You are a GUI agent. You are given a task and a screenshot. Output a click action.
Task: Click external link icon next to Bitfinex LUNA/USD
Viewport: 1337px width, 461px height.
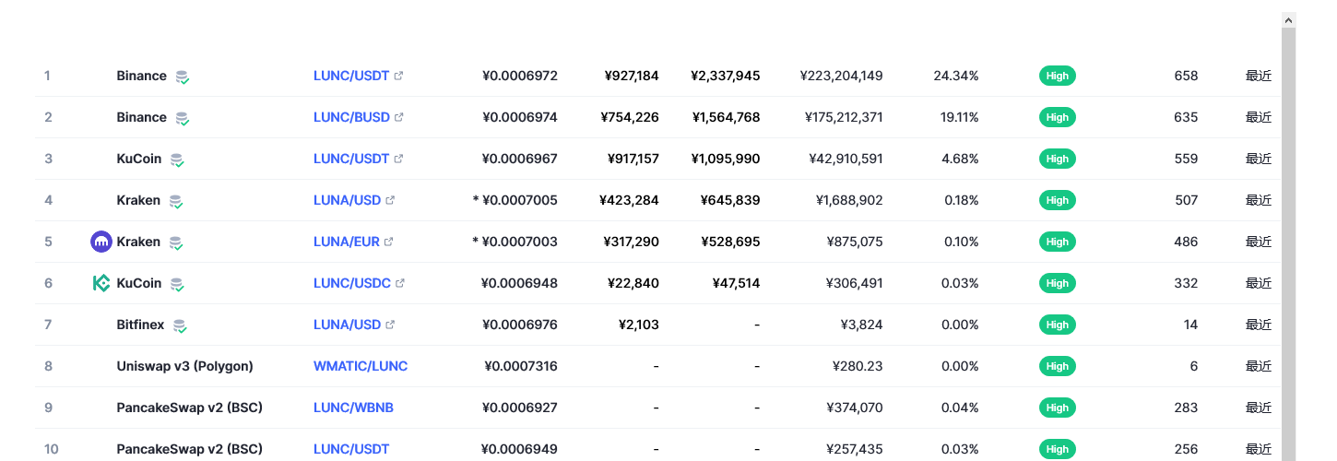(390, 325)
